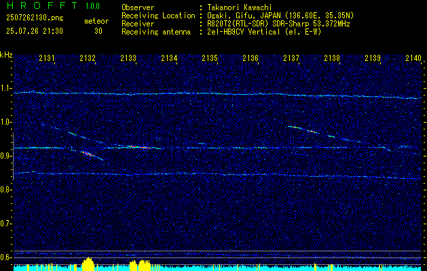The height and width of the screenshot is (271, 427).
Task: Click time marker 2132
Action: tap(88, 58)
